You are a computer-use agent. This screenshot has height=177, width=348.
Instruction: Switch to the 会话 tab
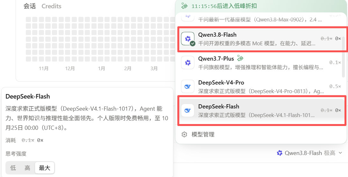tap(30, 6)
